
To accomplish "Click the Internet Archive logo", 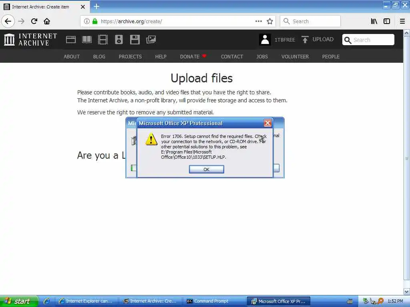I will tap(30, 40).
